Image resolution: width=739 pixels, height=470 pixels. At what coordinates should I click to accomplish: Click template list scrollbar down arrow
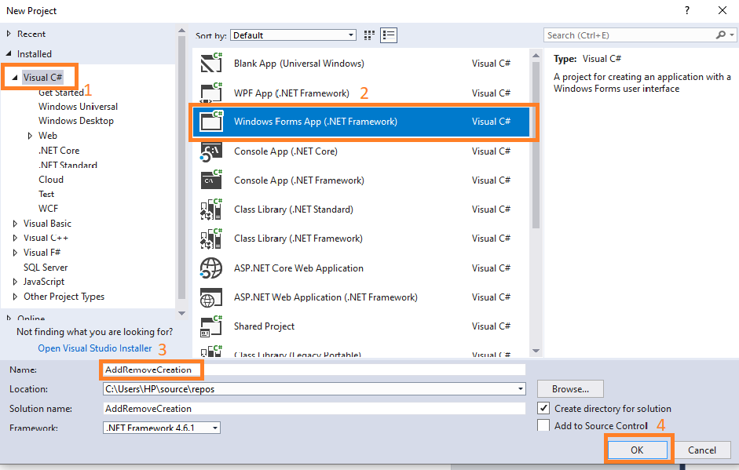[536, 351]
